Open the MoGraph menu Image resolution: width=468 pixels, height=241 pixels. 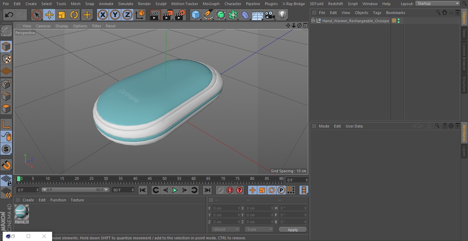[211, 4]
